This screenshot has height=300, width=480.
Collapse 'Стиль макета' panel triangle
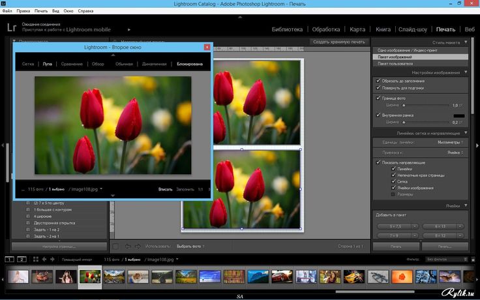tap(466, 42)
